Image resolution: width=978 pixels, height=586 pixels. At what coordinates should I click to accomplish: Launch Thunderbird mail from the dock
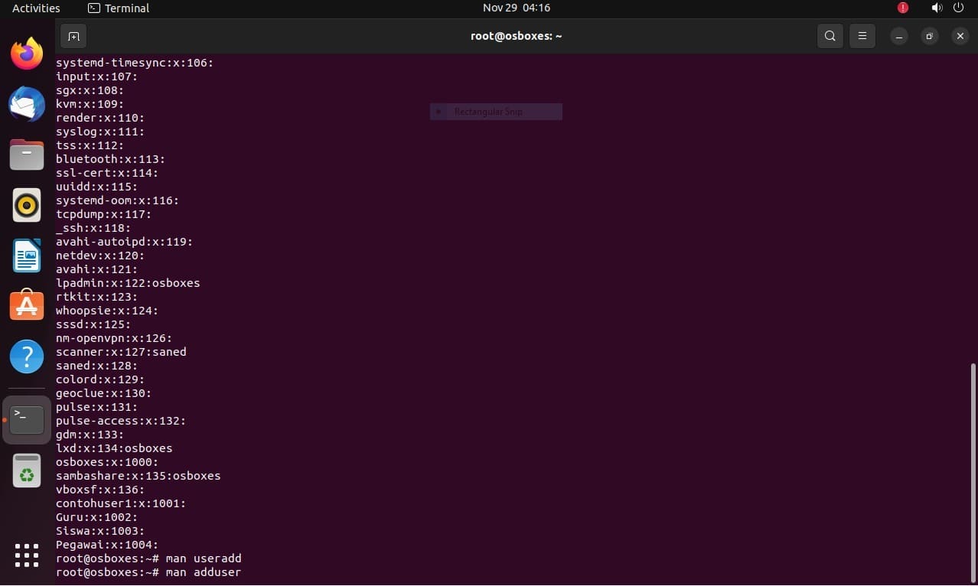click(27, 104)
